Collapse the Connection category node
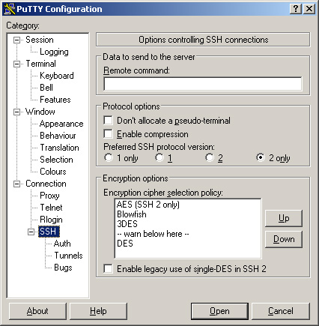The width and height of the screenshot is (319, 326). 16,184
